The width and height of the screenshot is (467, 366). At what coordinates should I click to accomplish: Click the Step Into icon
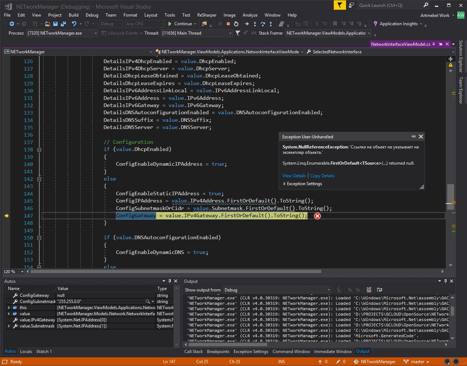255,24
